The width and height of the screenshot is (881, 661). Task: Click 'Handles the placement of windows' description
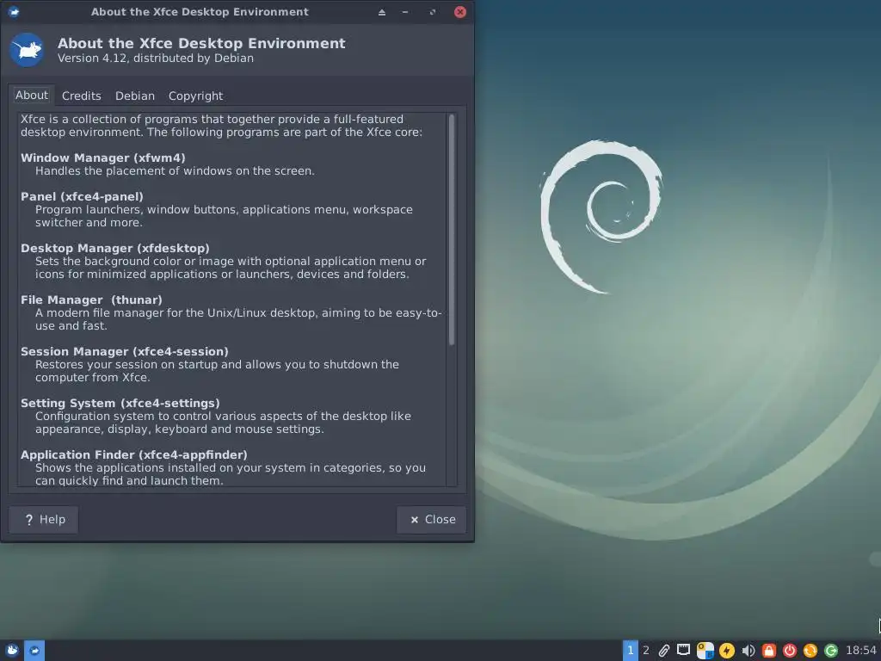tap(175, 170)
